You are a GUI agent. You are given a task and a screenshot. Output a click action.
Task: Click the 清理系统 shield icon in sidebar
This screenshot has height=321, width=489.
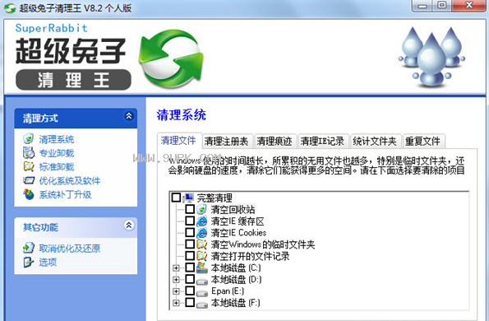pos(29,138)
